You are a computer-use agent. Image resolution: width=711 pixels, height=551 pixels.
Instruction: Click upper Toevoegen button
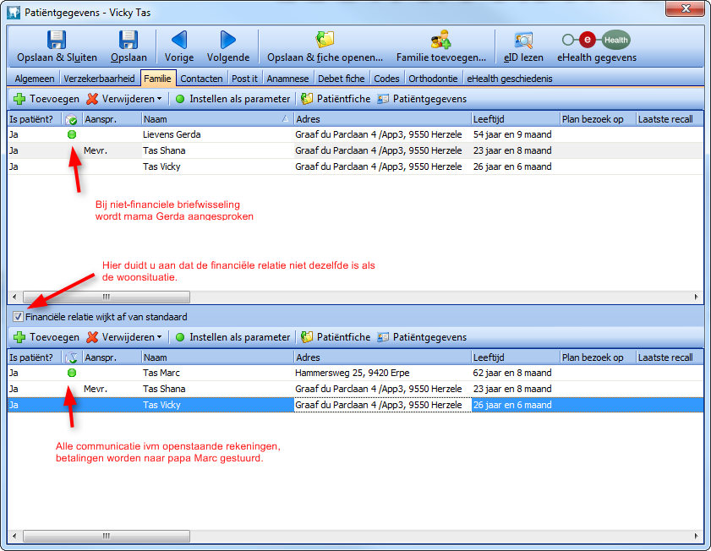click(x=46, y=99)
